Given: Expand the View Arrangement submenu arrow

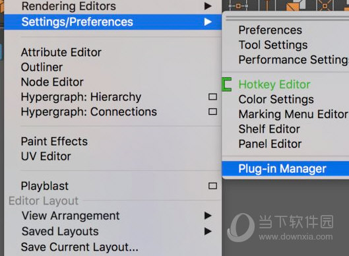Looking at the screenshot, I should coord(208,216).
